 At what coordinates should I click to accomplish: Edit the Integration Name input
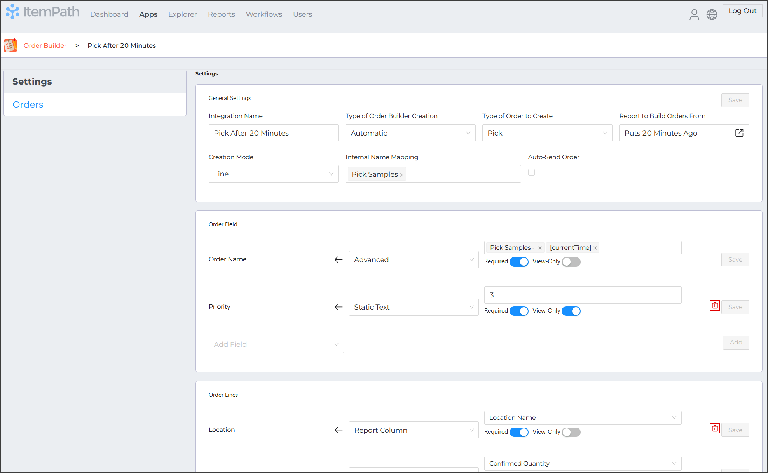[274, 133]
